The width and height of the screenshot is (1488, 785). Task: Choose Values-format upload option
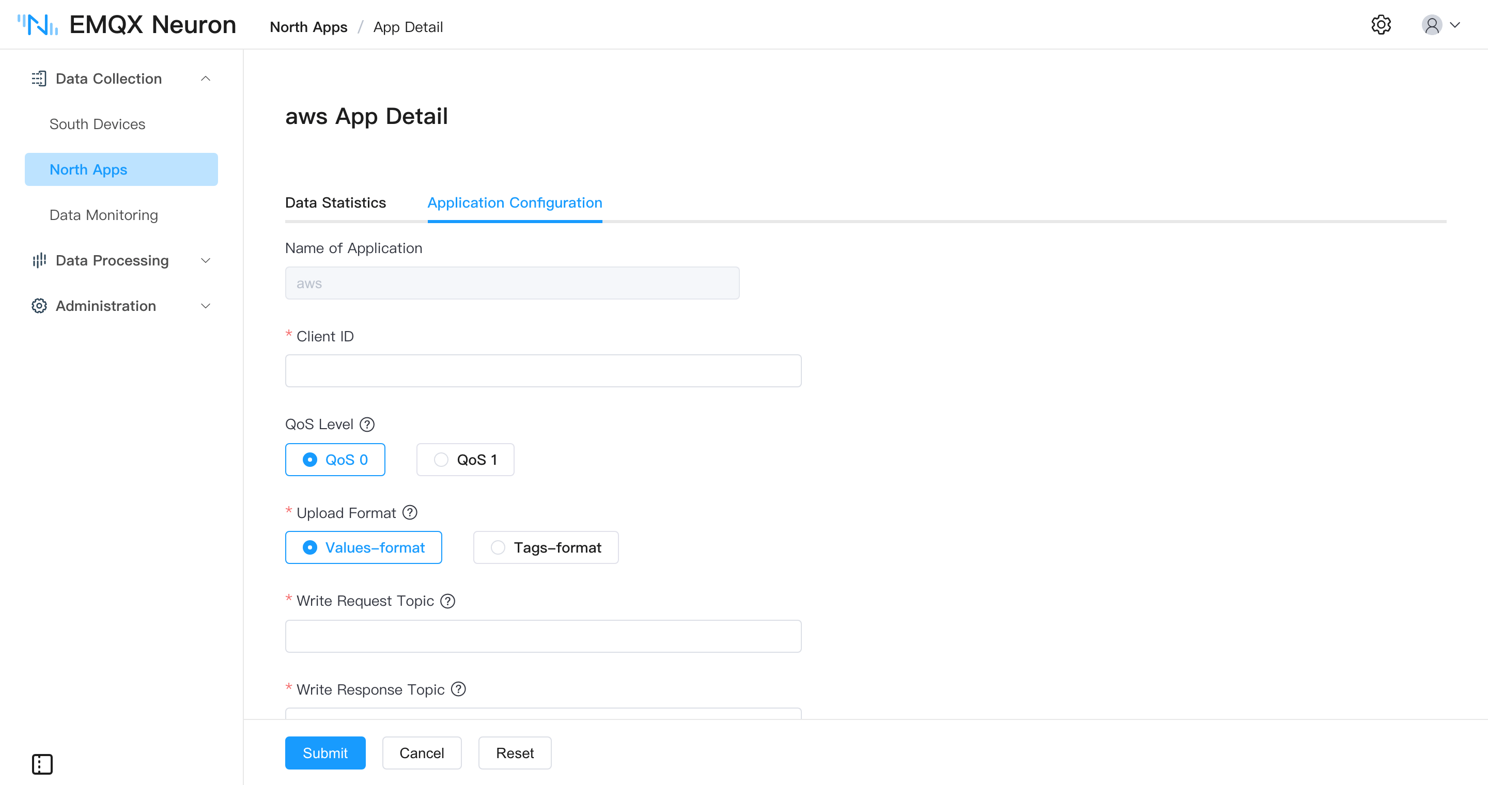coord(363,547)
